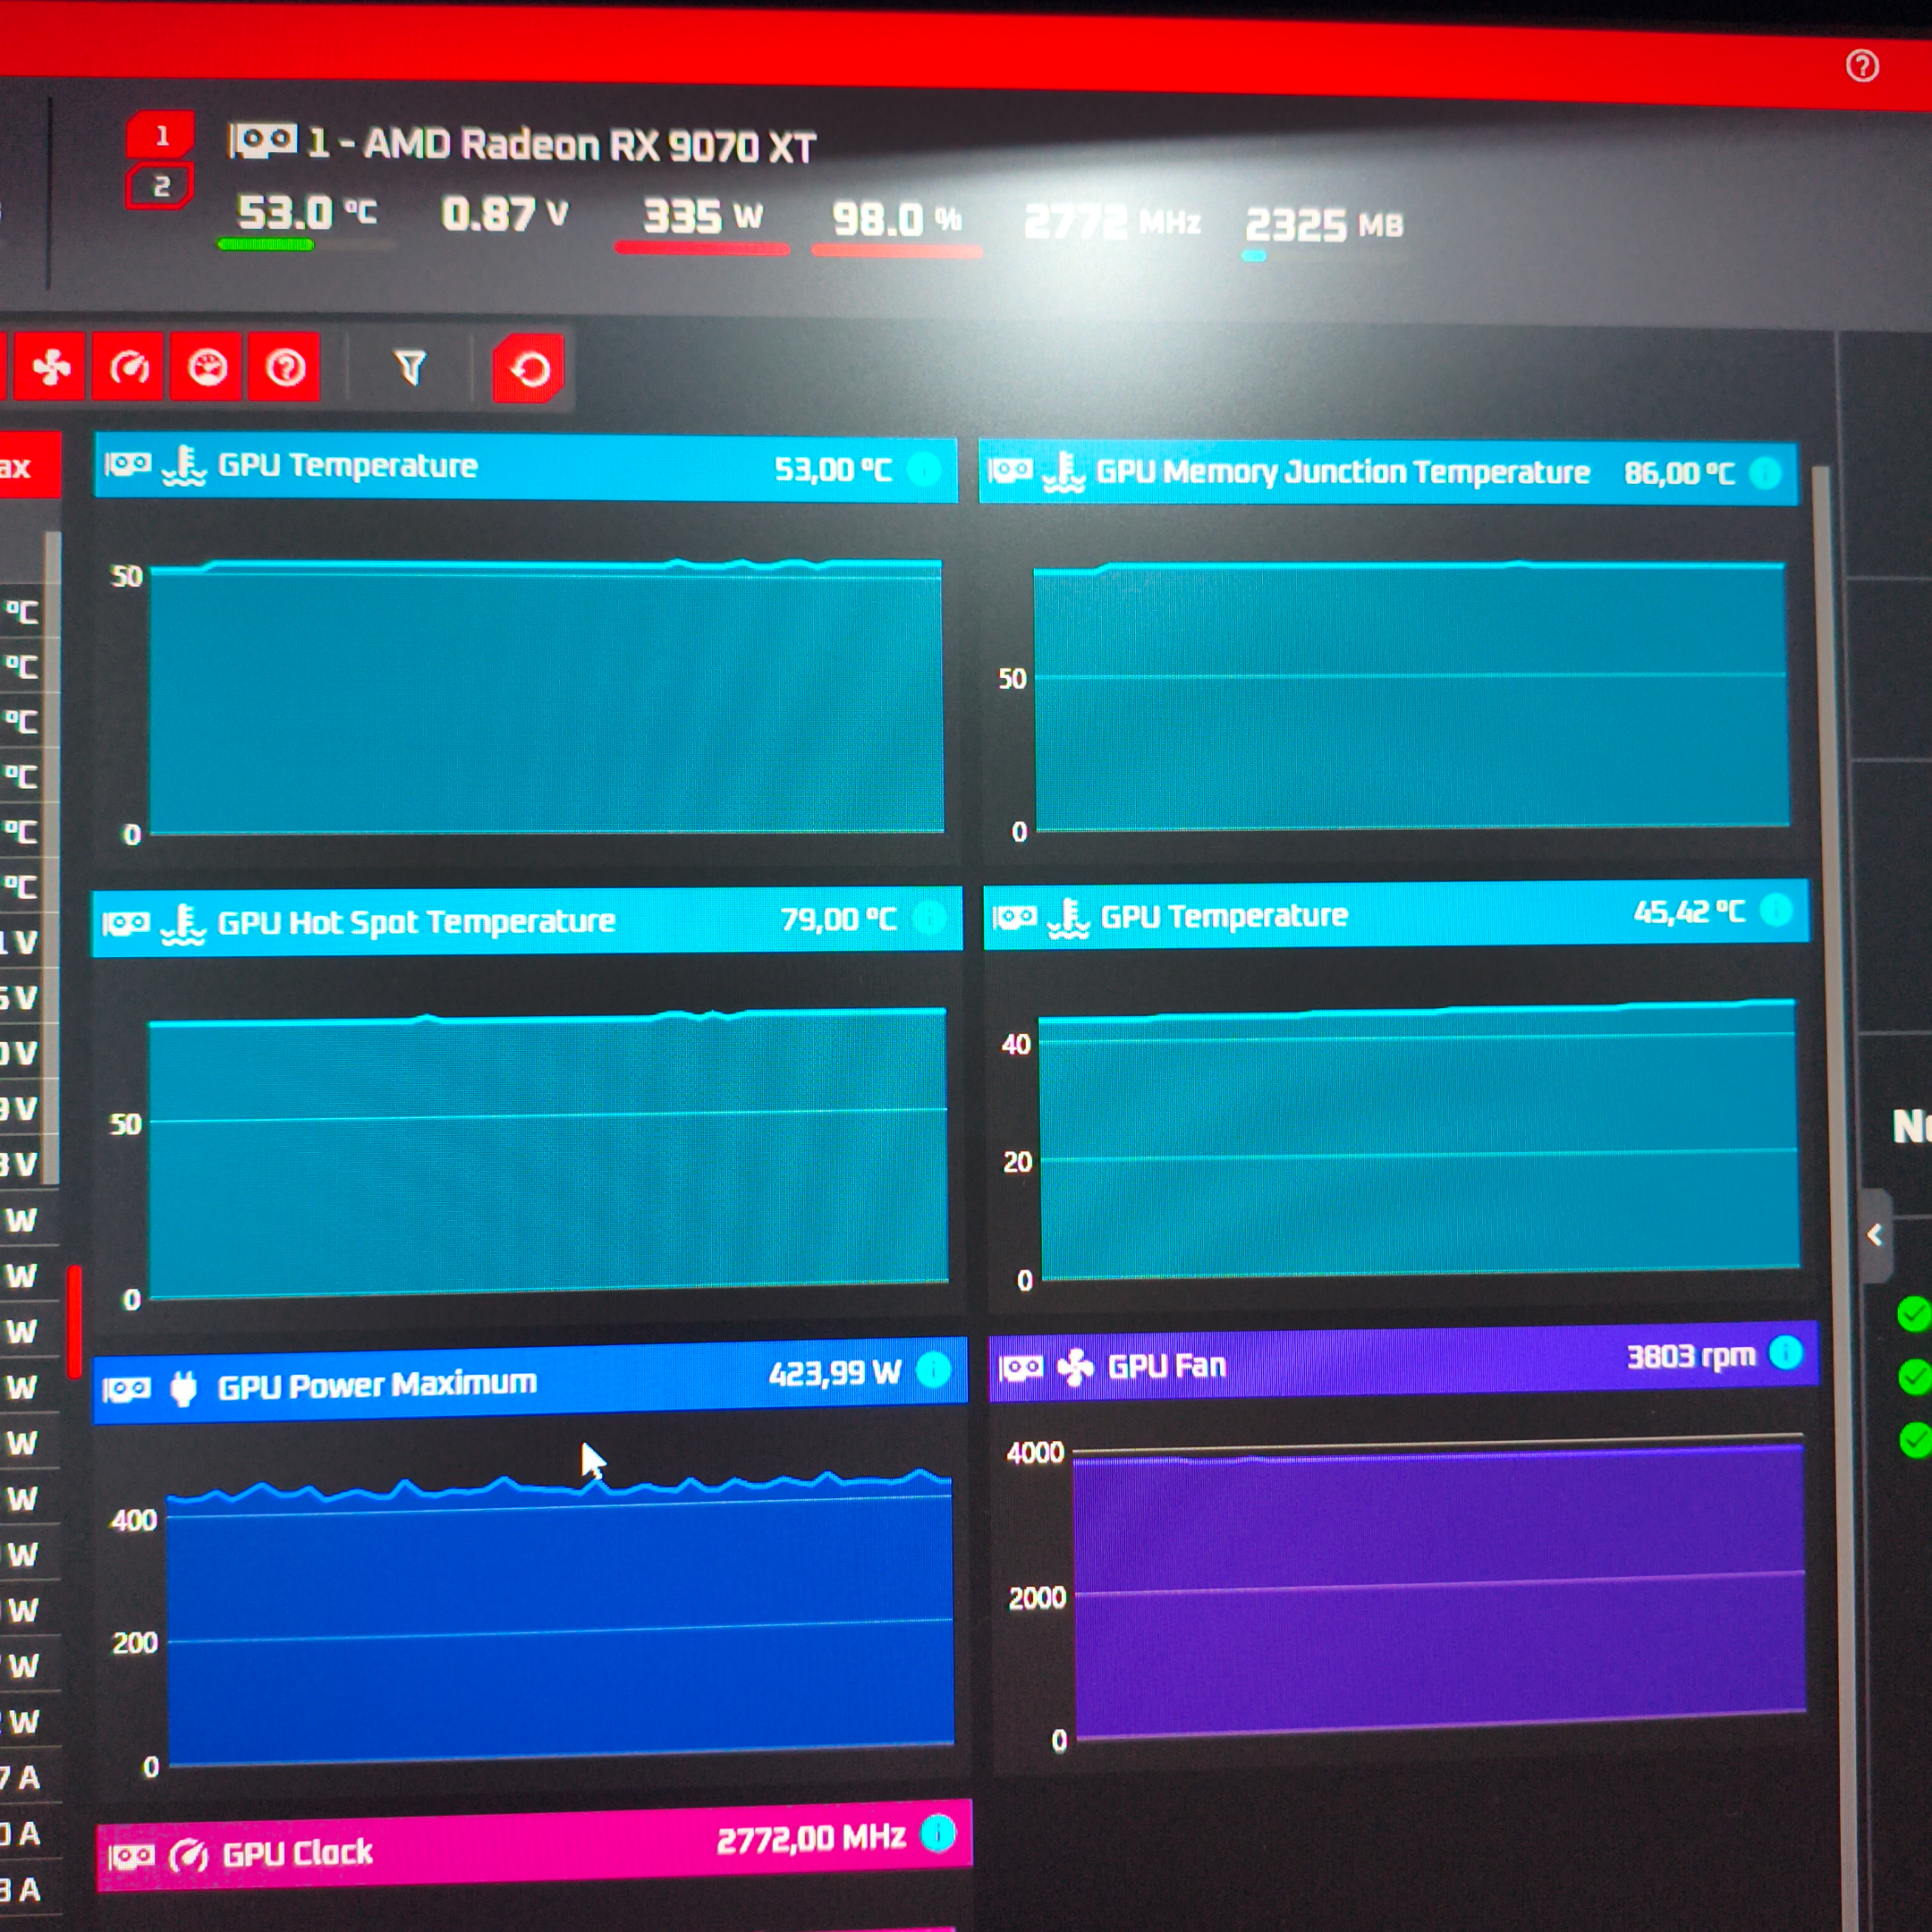Click the "GPU Fan" panel title
Viewport: 1932px width, 1932px height.
(x=1167, y=1366)
